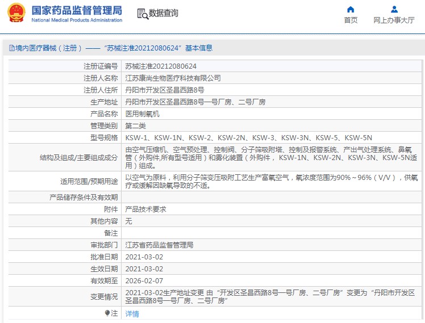Select 批准日期 value 2021-03-02

[x=144, y=257]
